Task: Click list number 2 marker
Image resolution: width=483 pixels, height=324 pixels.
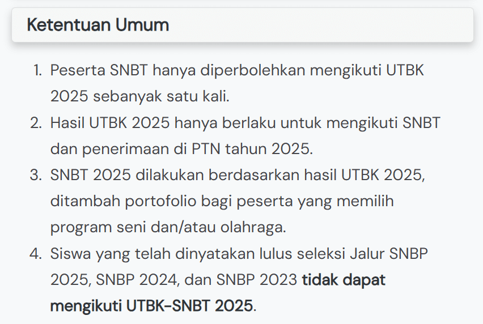Action: [x=36, y=123]
